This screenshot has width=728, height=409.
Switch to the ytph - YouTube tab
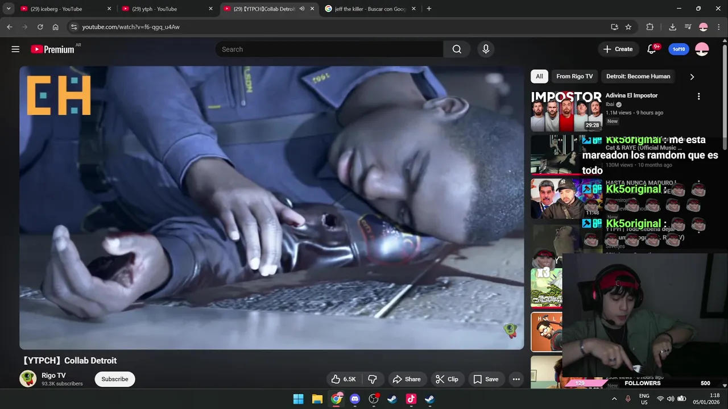pos(167,9)
